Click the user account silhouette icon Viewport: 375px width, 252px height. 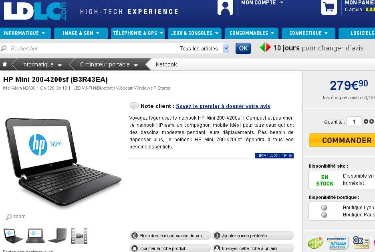point(225,7)
